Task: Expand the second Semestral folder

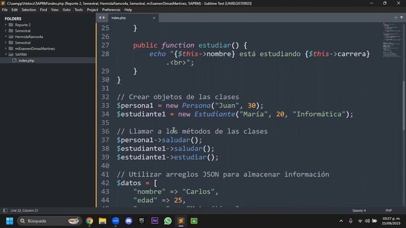Action: [x=6, y=42]
